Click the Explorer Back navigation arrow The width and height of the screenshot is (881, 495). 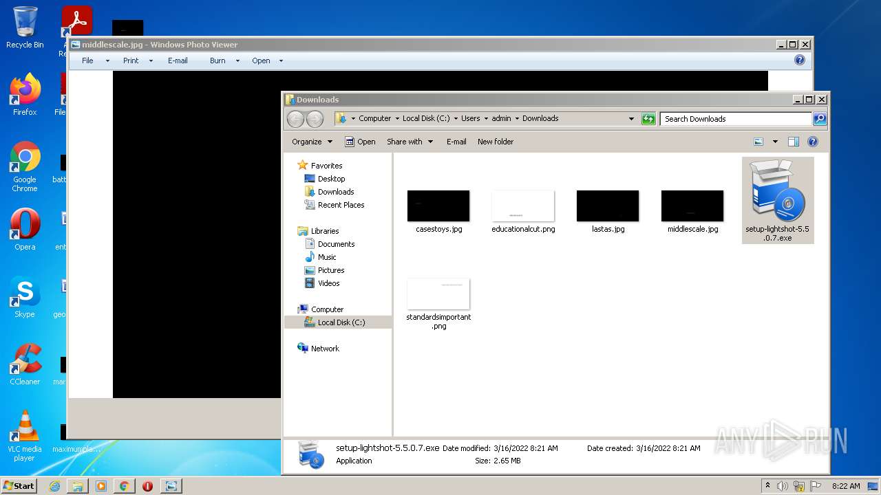295,119
